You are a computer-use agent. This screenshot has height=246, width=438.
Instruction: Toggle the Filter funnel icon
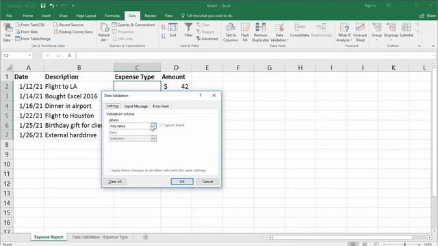click(x=189, y=30)
